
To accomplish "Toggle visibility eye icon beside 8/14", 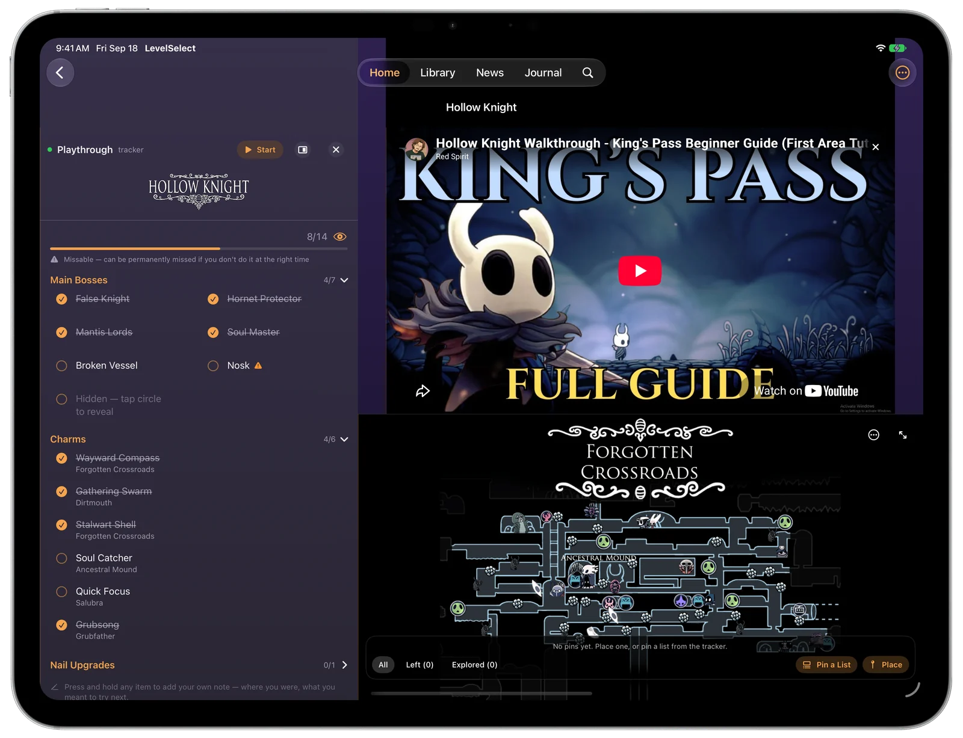I will 340,237.
